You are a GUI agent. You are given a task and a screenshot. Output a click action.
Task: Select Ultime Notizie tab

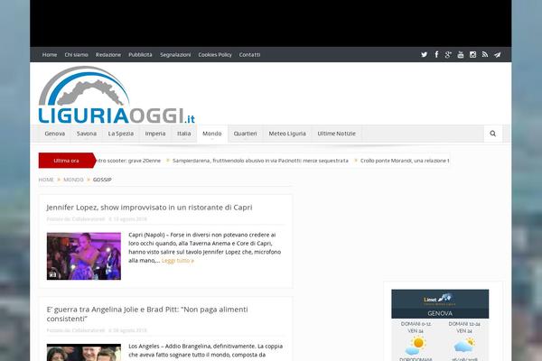(336, 134)
